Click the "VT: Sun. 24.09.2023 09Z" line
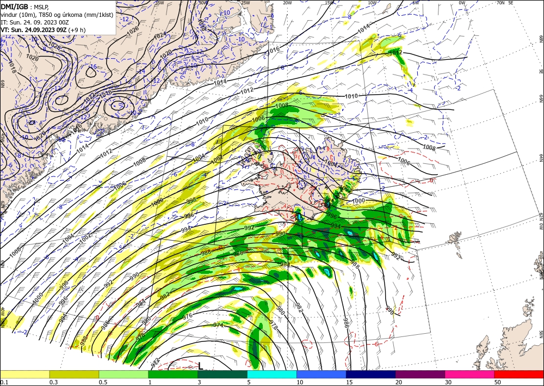 33,30
